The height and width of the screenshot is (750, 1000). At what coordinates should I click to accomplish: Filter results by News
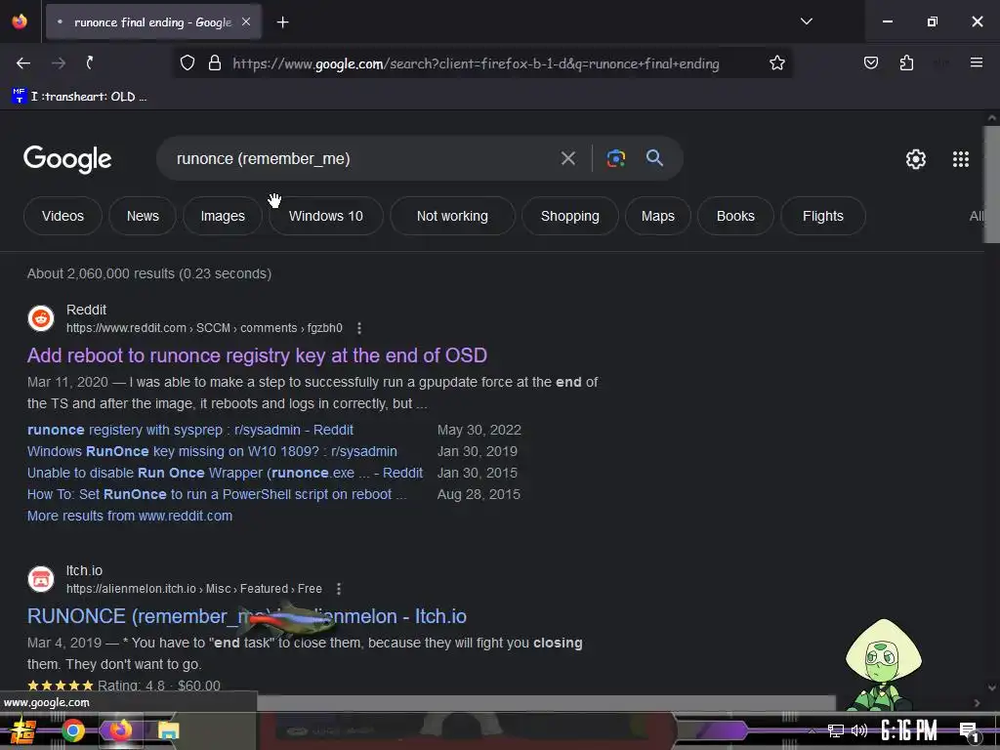coord(143,216)
